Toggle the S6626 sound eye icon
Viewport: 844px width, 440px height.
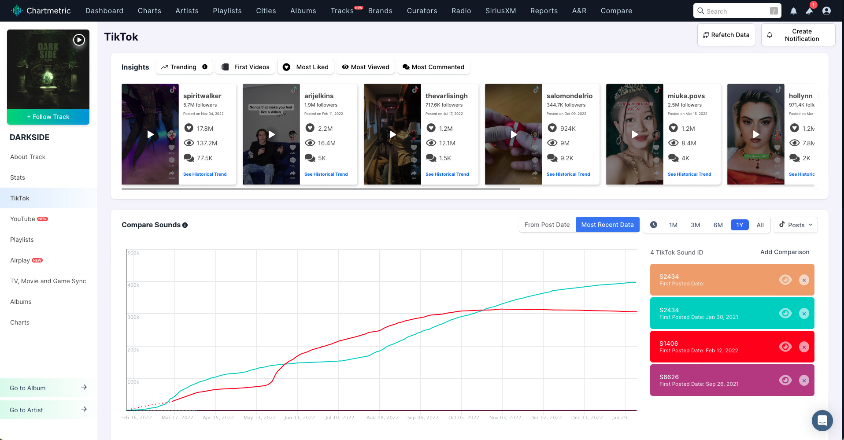(x=785, y=380)
